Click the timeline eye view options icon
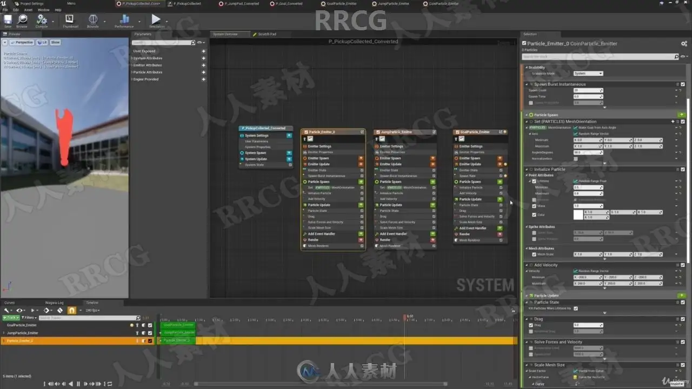 19,311
